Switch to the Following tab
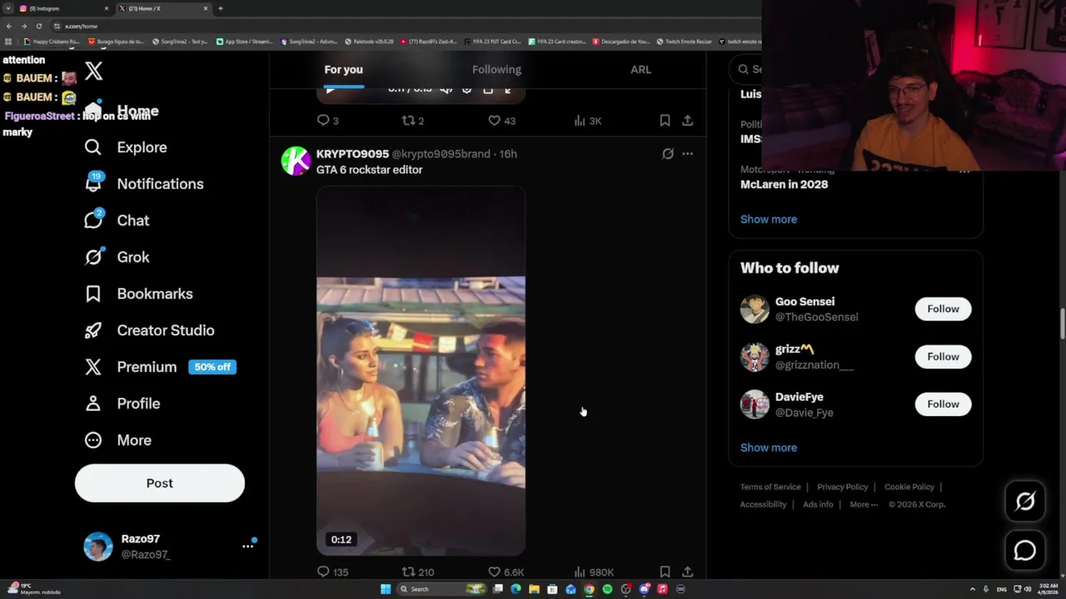The width and height of the screenshot is (1066, 599). [x=496, y=69]
